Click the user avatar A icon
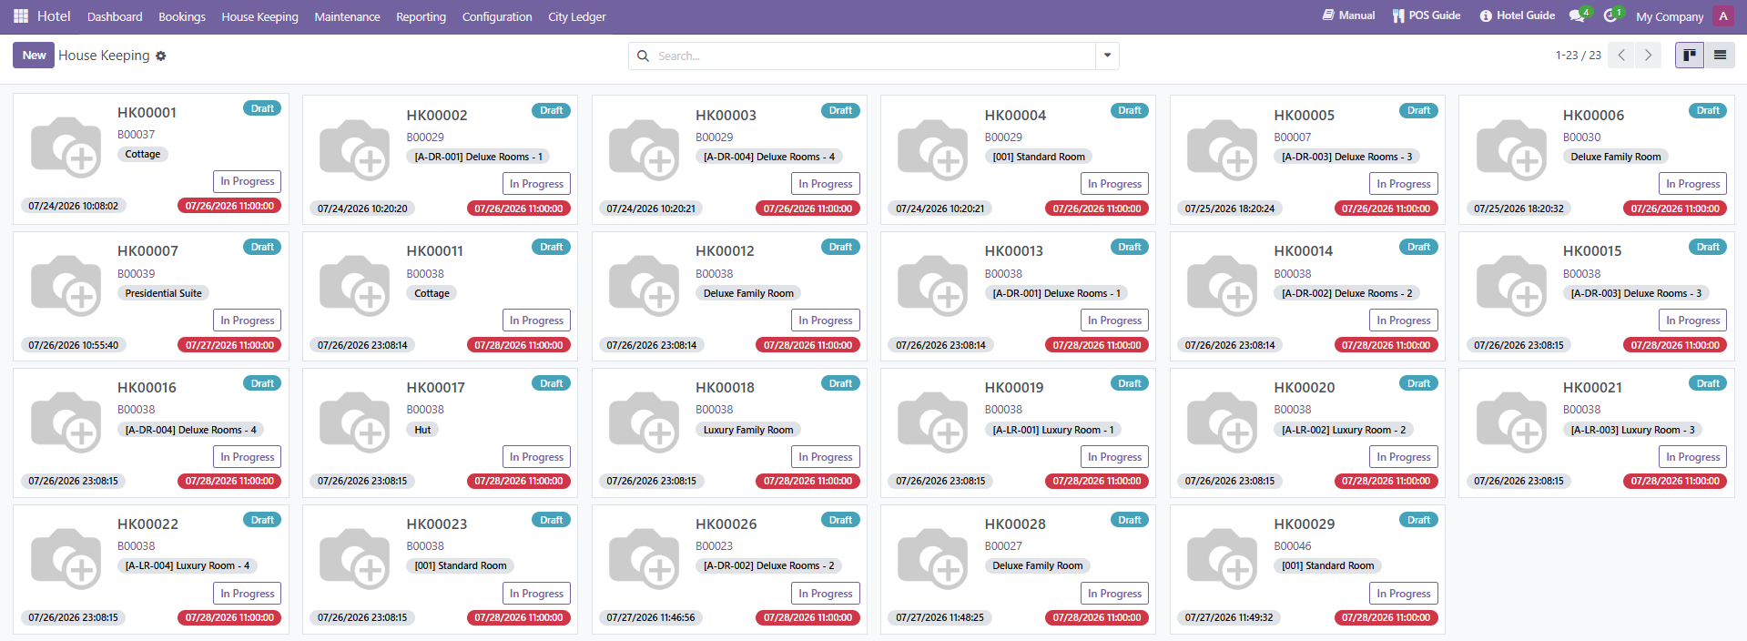Viewport: 1747px width, 641px height. pos(1723,16)
